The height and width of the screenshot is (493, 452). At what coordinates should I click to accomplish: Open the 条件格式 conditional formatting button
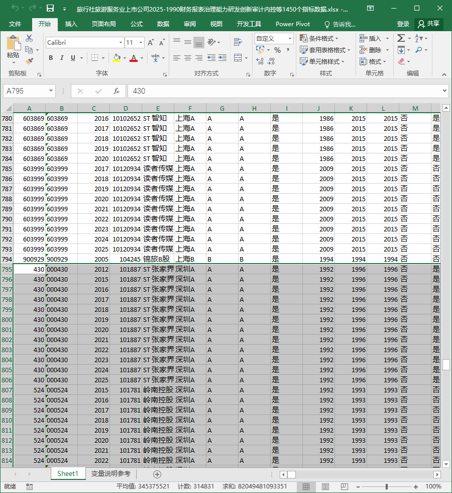coord(319,39)
